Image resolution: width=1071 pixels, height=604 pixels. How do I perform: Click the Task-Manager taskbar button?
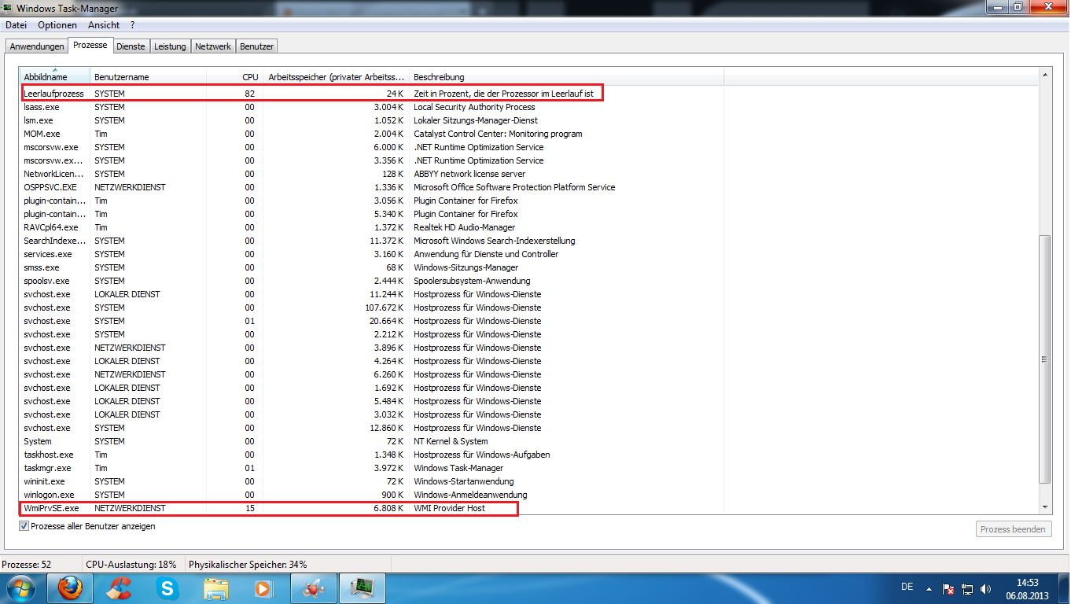(363, 588)
